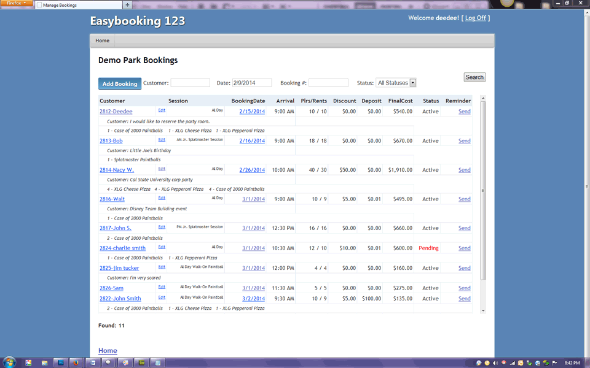
Task: Open customer 2816-Walt booking
Action: 112,199
